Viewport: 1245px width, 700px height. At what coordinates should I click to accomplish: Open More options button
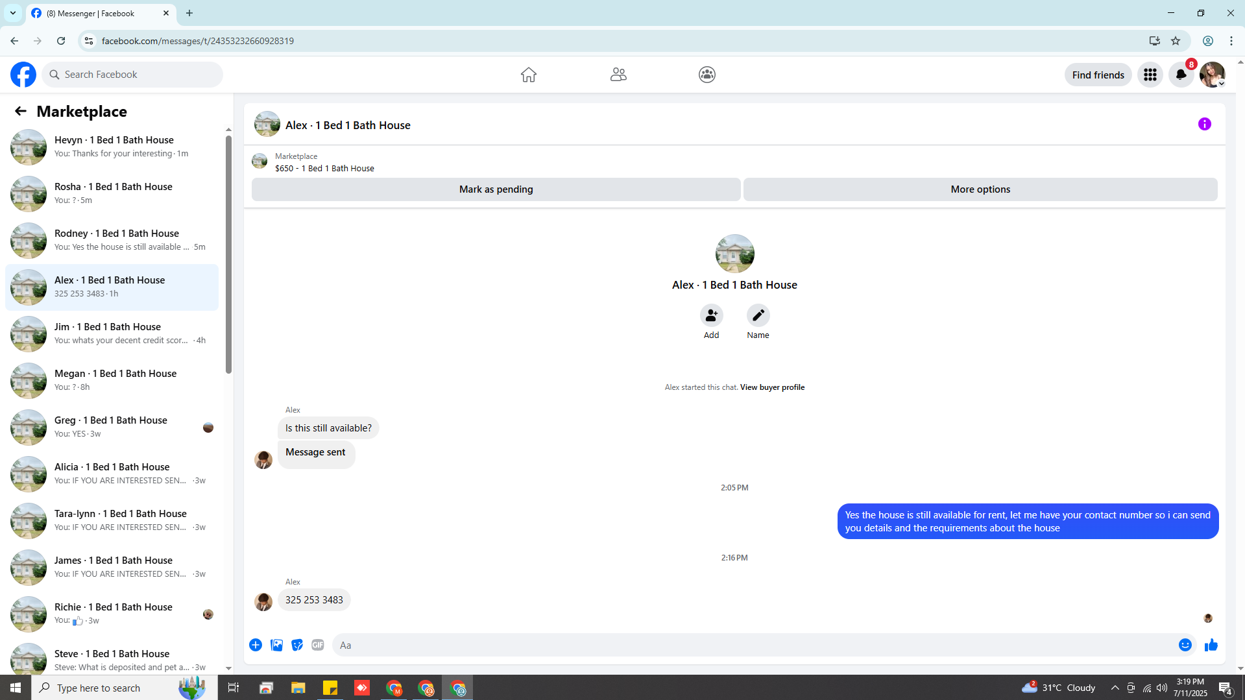pyautogui.click(x=980, y=189)
